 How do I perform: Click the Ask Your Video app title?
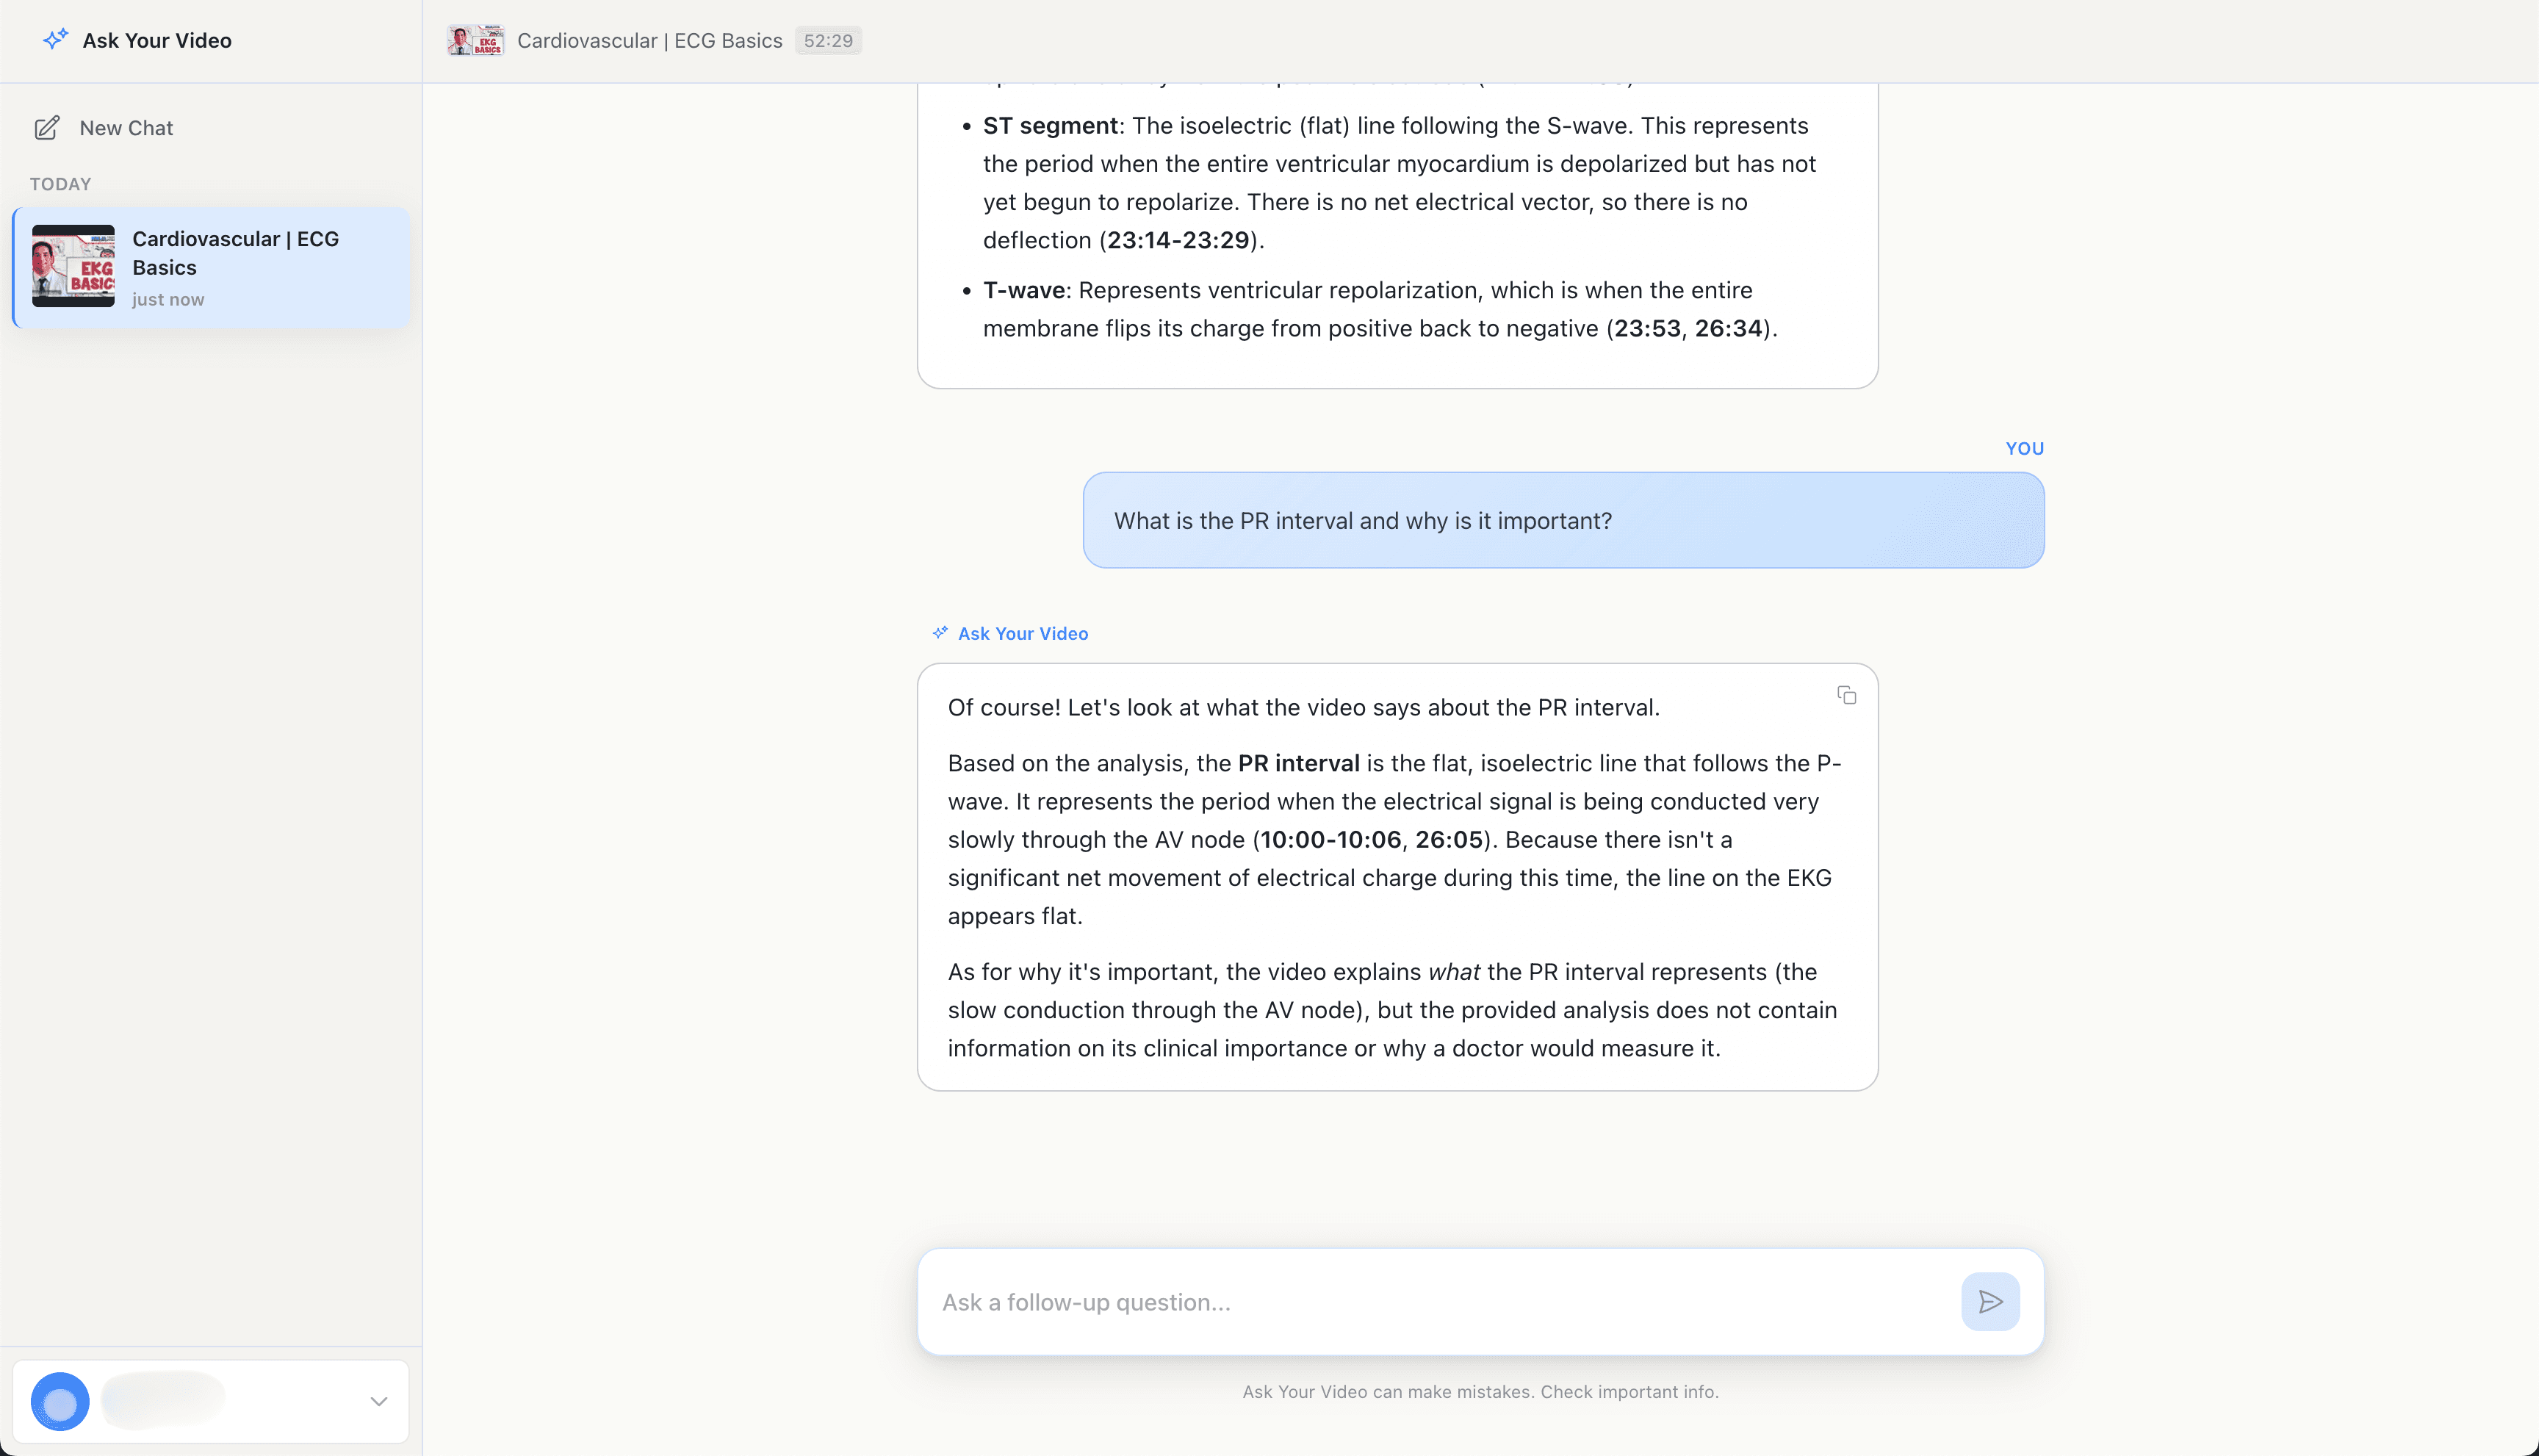coord(157,41)
